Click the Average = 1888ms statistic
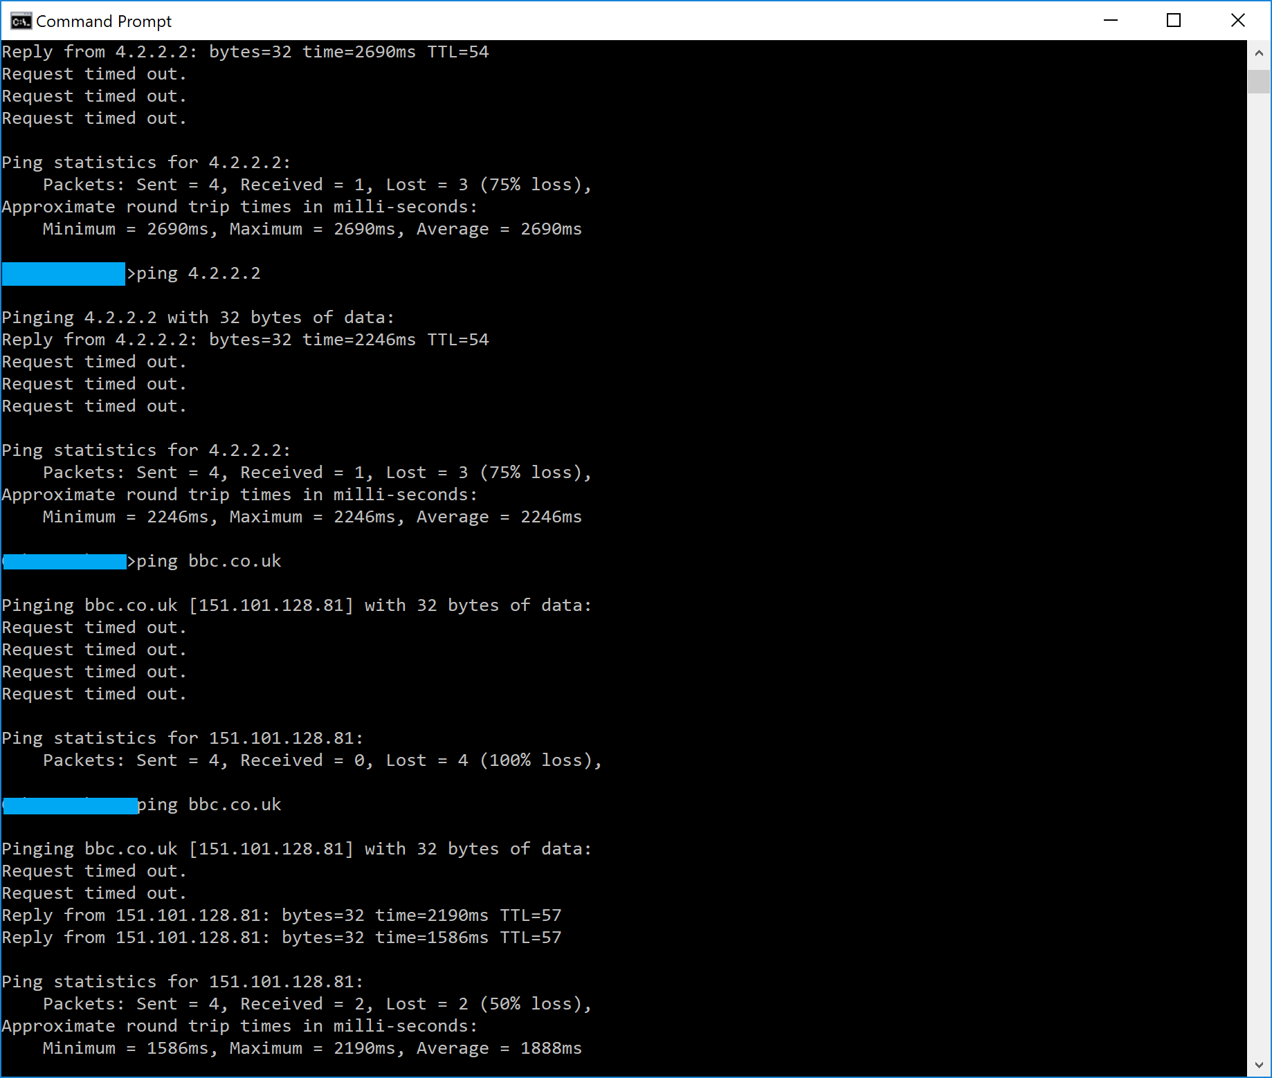 [498, 1048]
